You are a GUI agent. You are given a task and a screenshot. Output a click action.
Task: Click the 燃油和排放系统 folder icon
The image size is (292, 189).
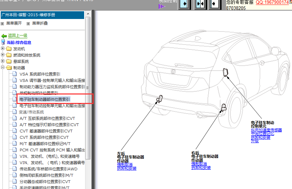9,55
